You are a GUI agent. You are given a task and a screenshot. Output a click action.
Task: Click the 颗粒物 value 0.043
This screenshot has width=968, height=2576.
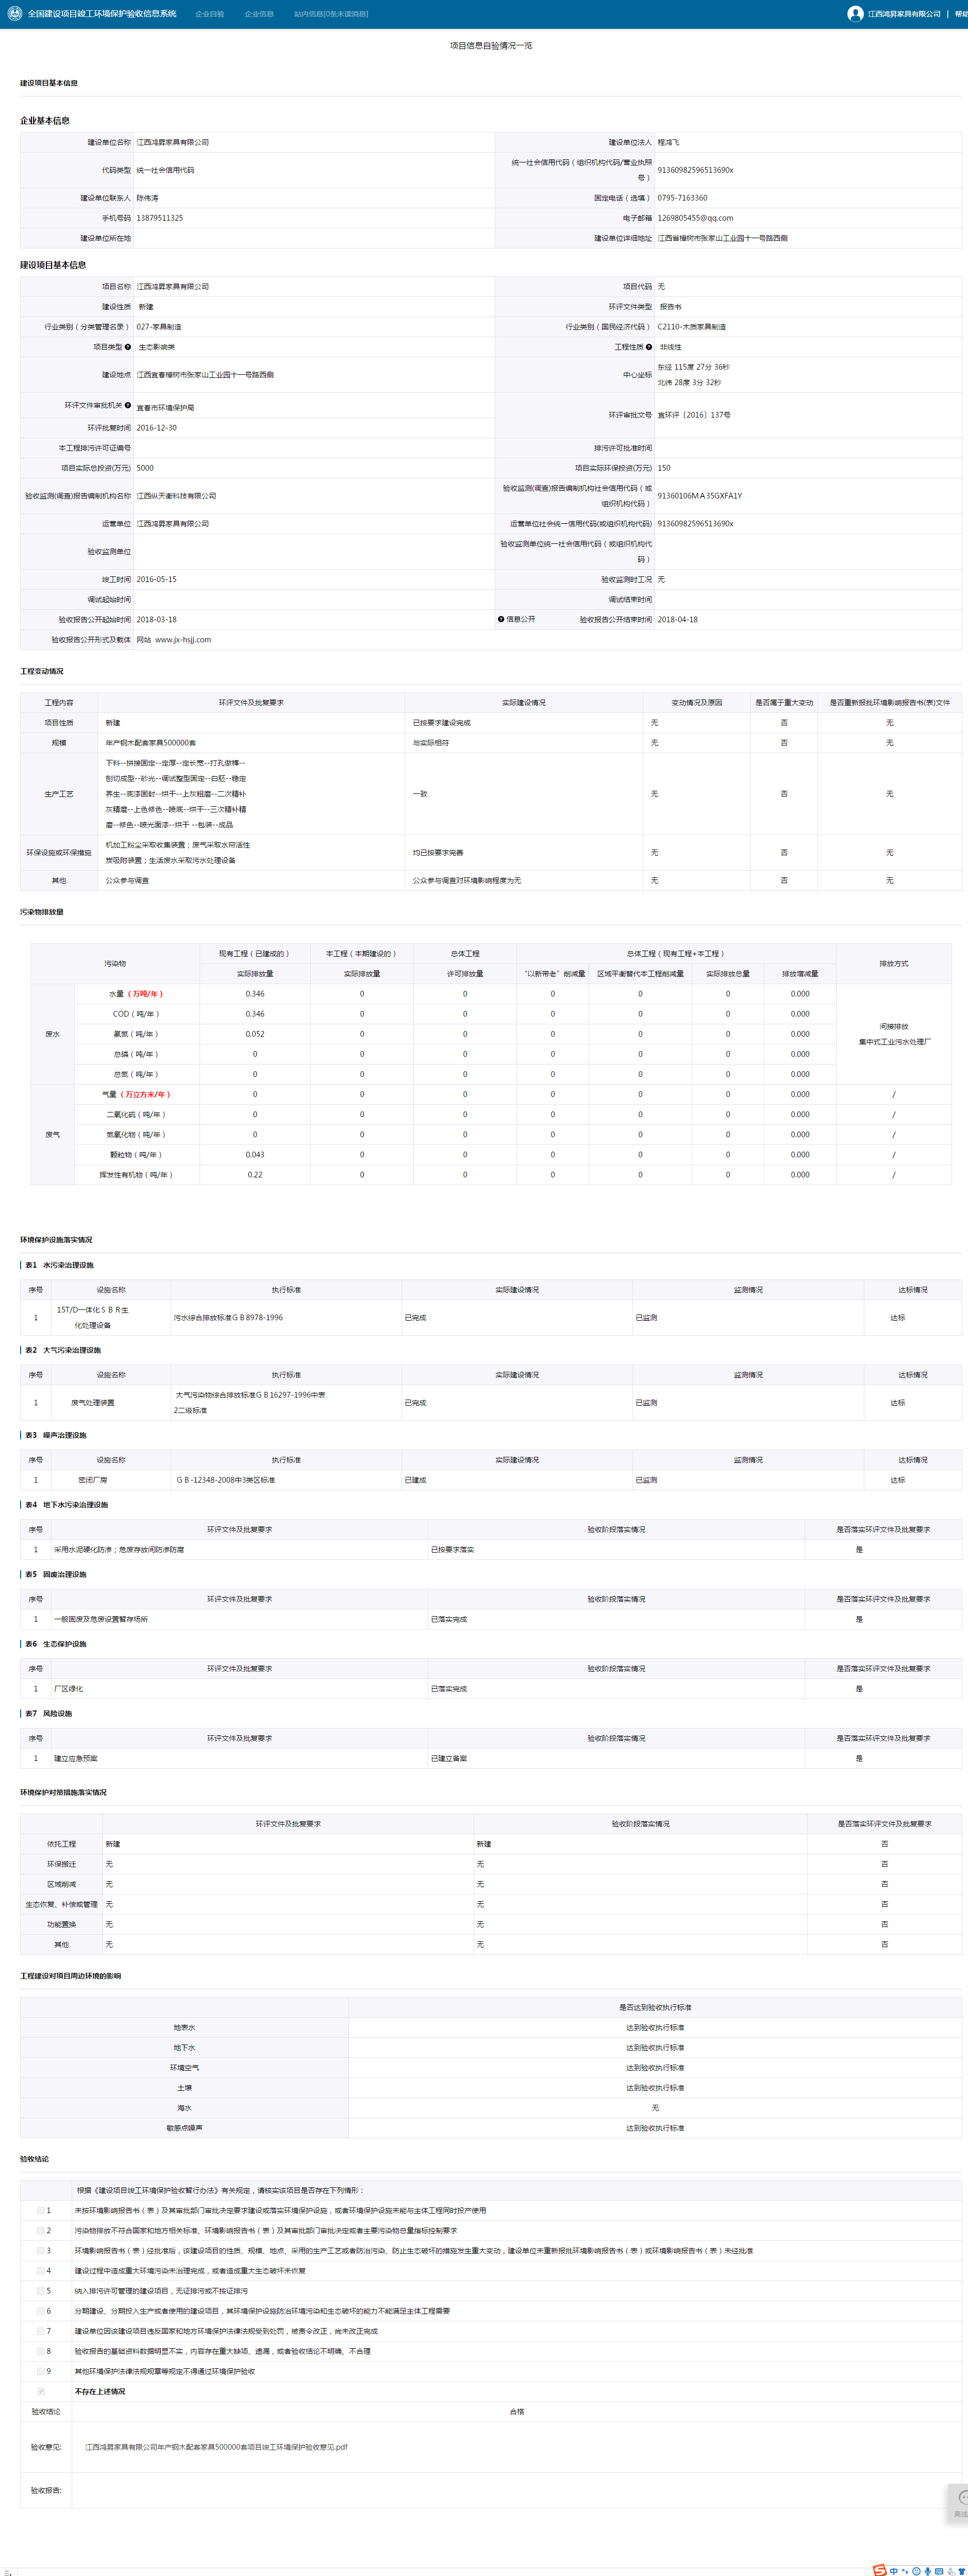click(x=255, y=1155)
